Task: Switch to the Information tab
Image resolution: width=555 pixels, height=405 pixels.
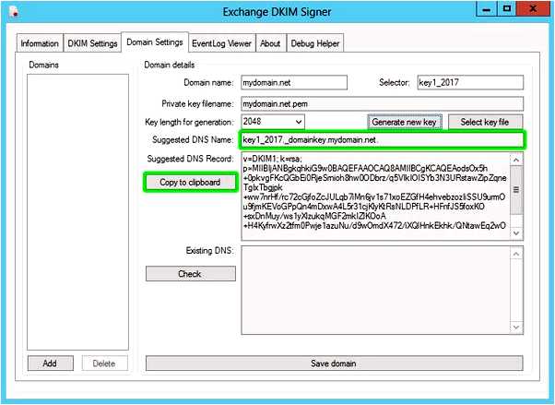Action: point(40,43)
